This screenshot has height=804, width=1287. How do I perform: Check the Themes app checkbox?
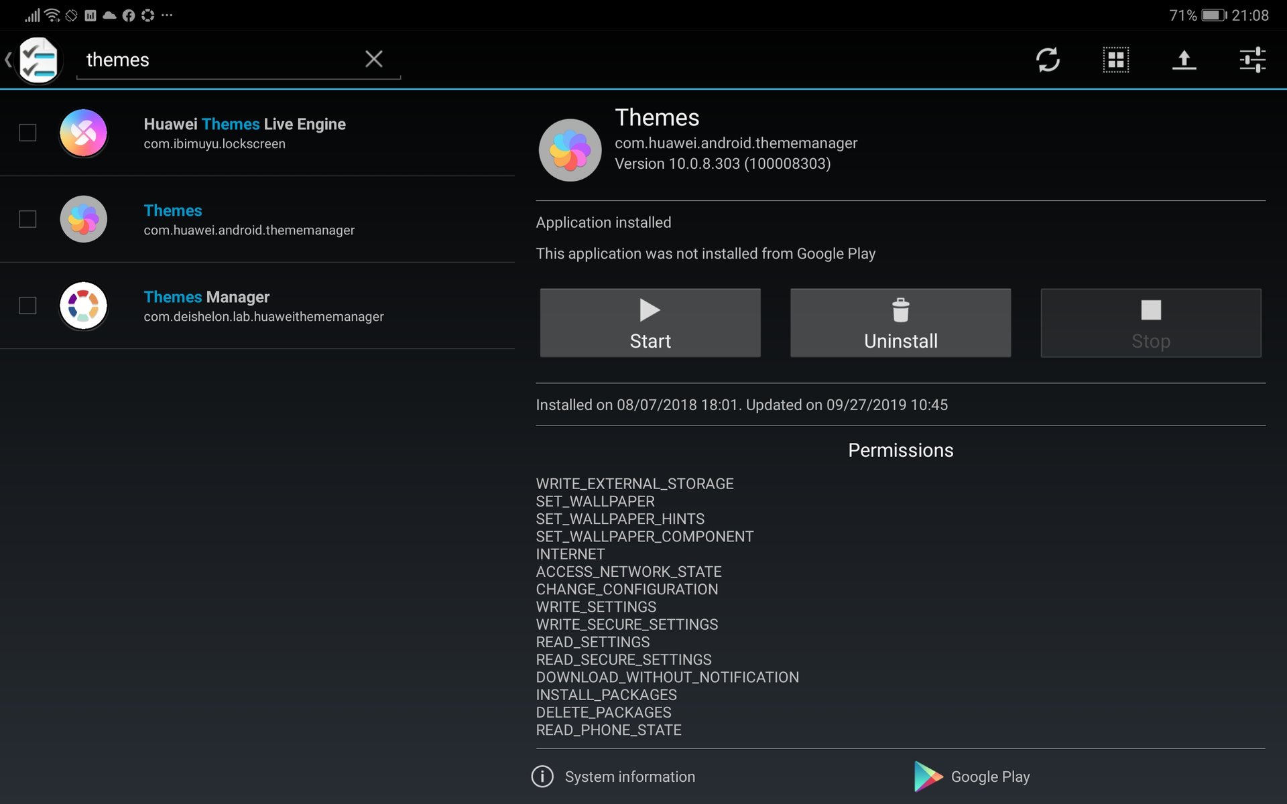pos(27,219)
